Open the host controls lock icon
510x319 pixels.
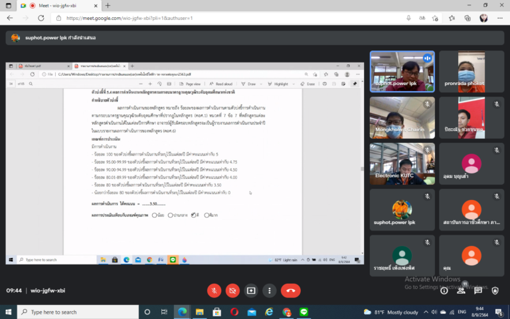(x=495, y=290)
